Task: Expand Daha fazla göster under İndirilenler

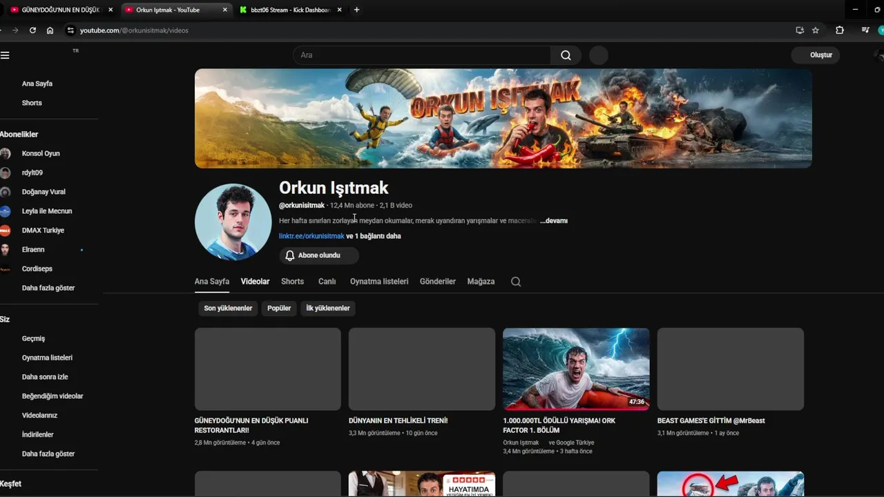Action: click(48, 454)
